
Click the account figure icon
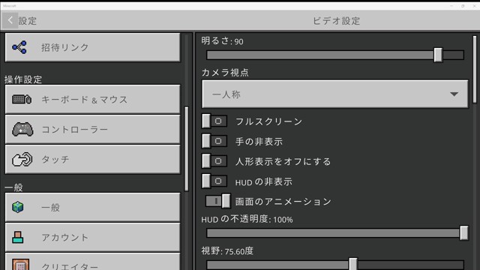click(18, 237)
